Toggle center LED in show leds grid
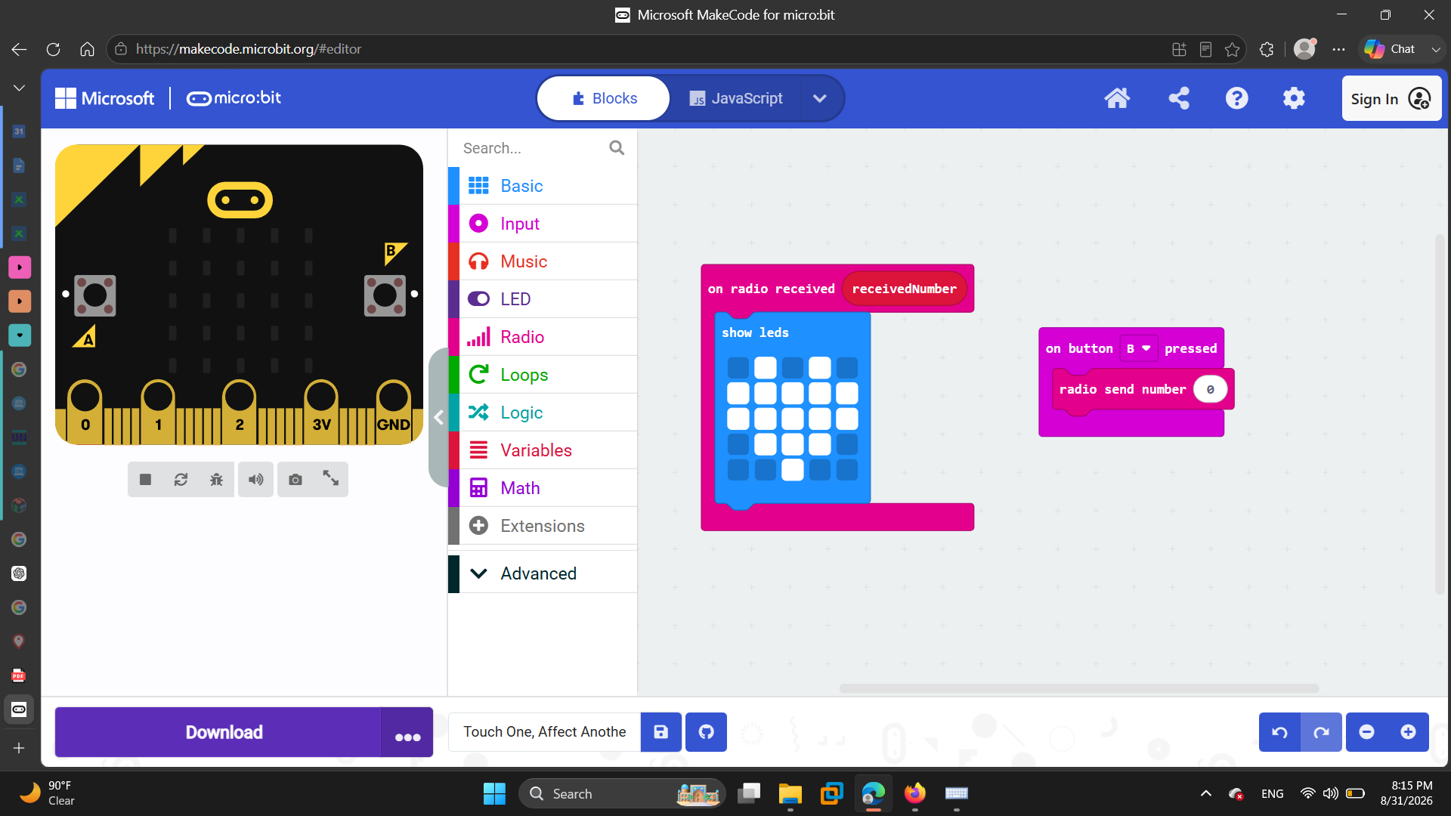The height and width of the screenshot is (816, 1451). [x=793, y=419]
